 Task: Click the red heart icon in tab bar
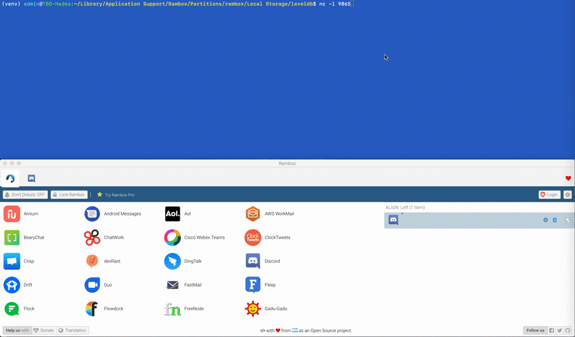[568, 178]
